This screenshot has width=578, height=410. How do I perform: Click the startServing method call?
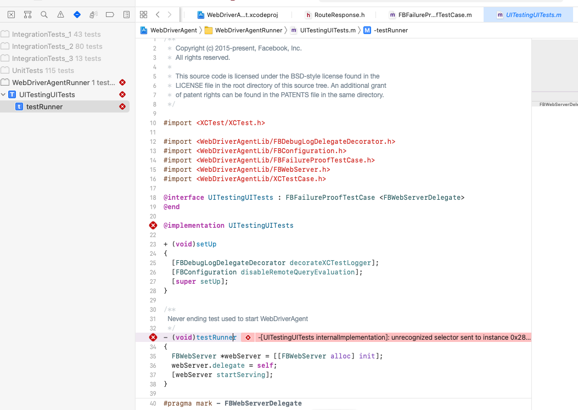click(241, 375)
